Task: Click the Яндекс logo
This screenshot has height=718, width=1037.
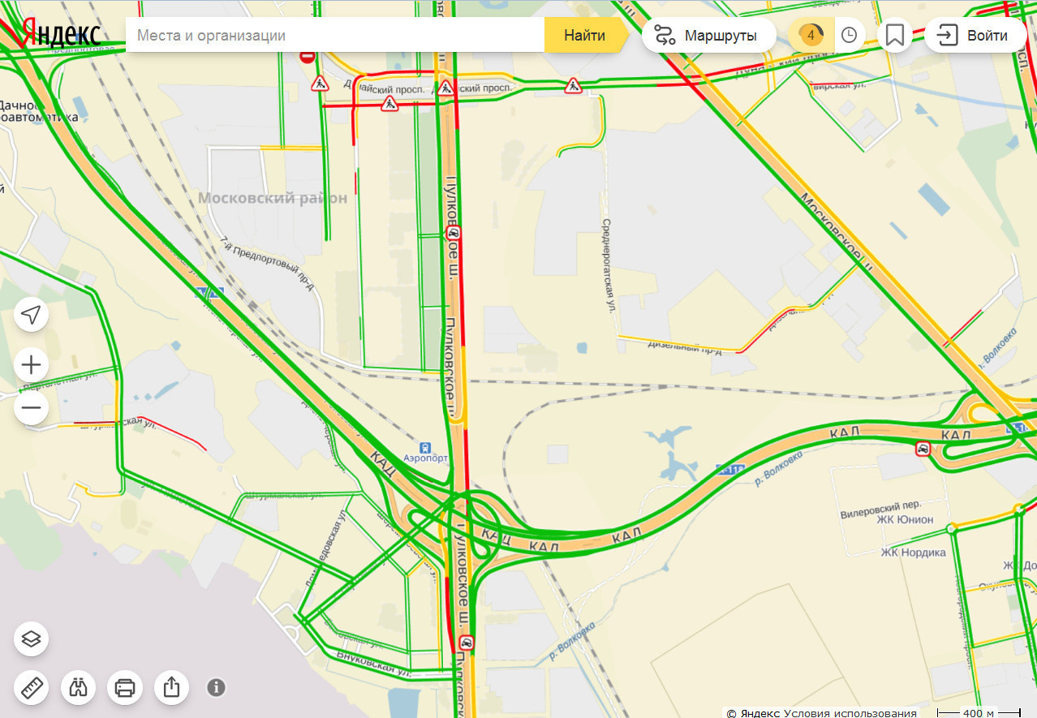Action: (x=62, y=35)
